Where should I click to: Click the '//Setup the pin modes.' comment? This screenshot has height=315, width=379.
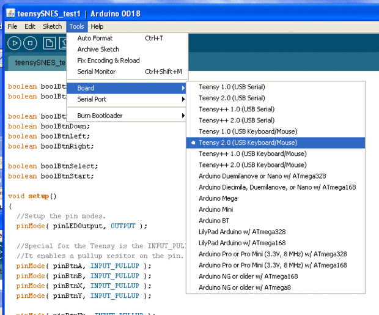[x=61, y=216]
